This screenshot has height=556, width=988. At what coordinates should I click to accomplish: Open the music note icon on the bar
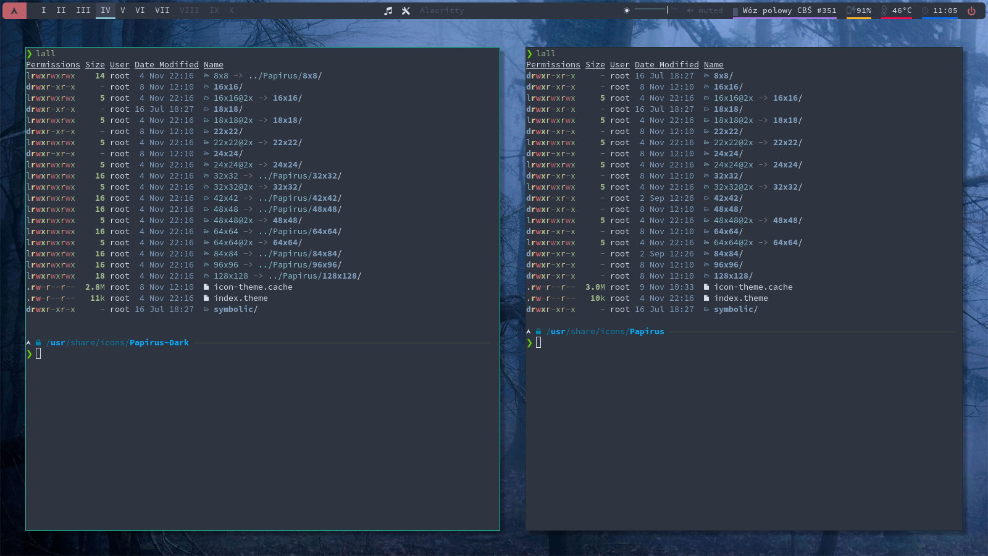388,11
